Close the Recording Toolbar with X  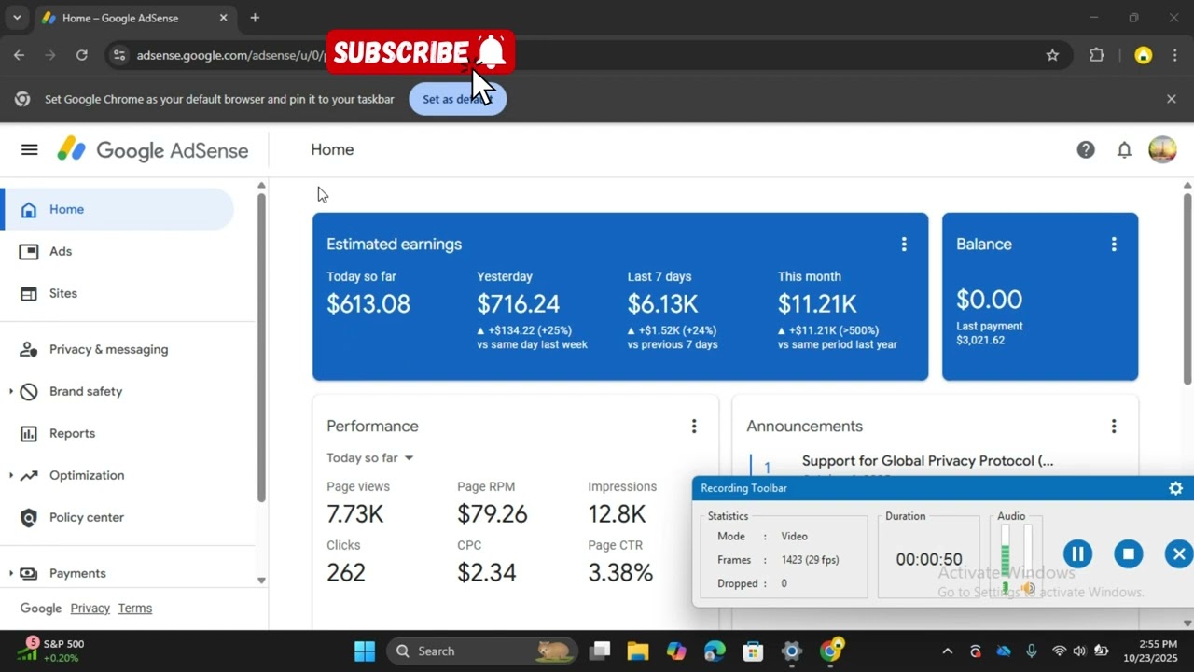1179,554
